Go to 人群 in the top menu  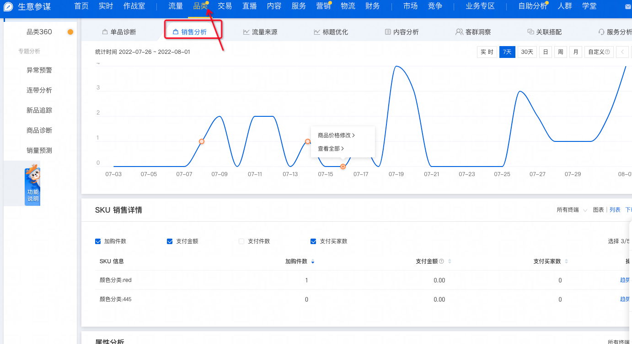pyautogui.click(x=565, y=6)
